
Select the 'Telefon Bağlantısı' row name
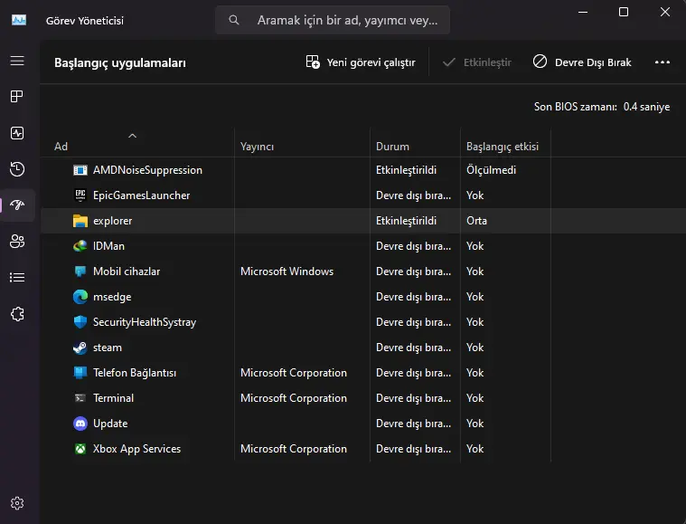click(135, 373)
